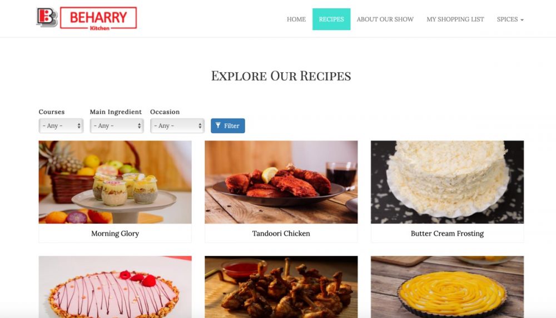
Task: Click the Beharry B logo icon
Action: [x=47, y=17]
